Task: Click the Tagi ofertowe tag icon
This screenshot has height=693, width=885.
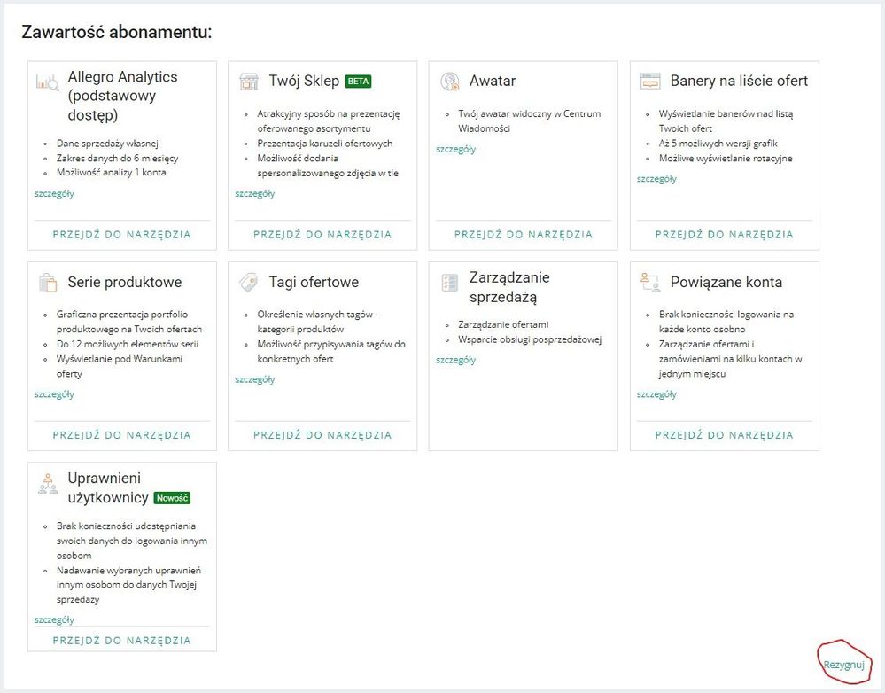Action: click(249, 283)
